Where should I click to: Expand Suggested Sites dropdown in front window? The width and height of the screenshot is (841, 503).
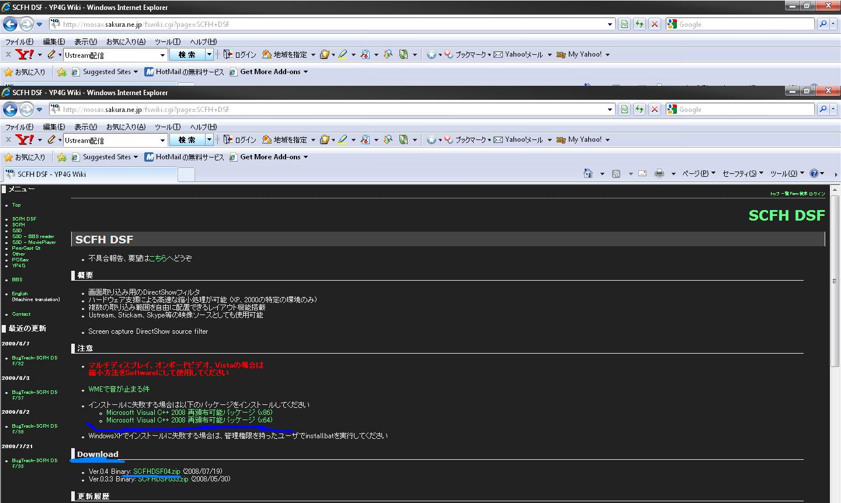(x=135, y=157)
